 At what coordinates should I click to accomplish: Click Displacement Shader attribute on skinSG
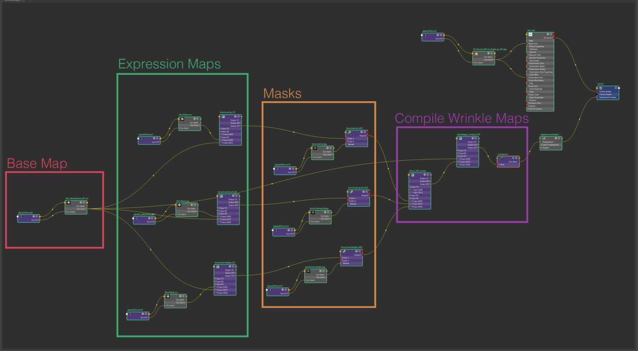pos(608,97)
